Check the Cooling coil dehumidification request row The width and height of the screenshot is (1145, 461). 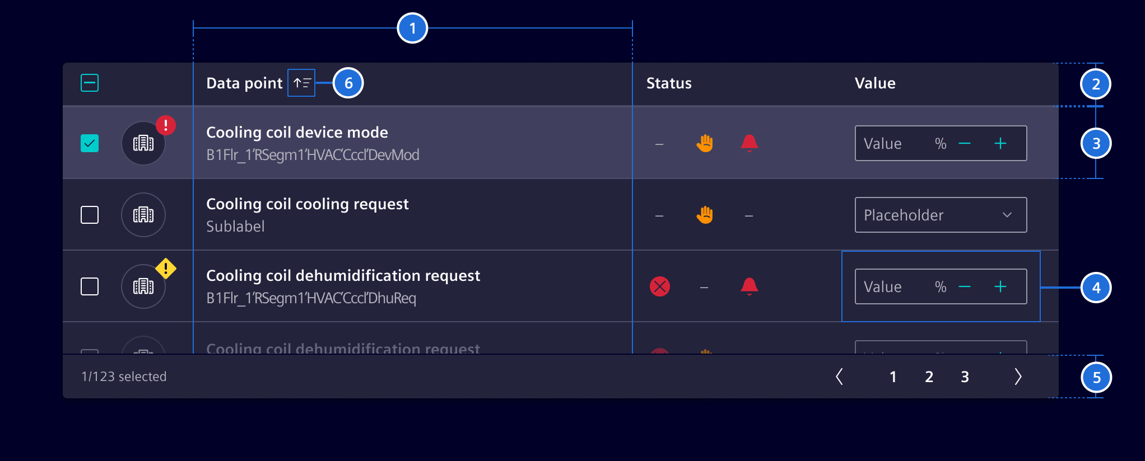[90, 286]
